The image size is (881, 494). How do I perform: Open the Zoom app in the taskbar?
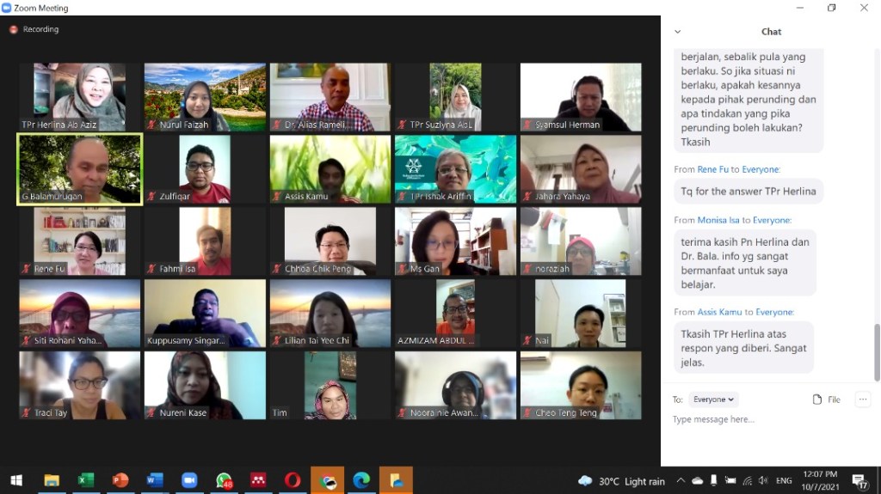tap(189, 480)
